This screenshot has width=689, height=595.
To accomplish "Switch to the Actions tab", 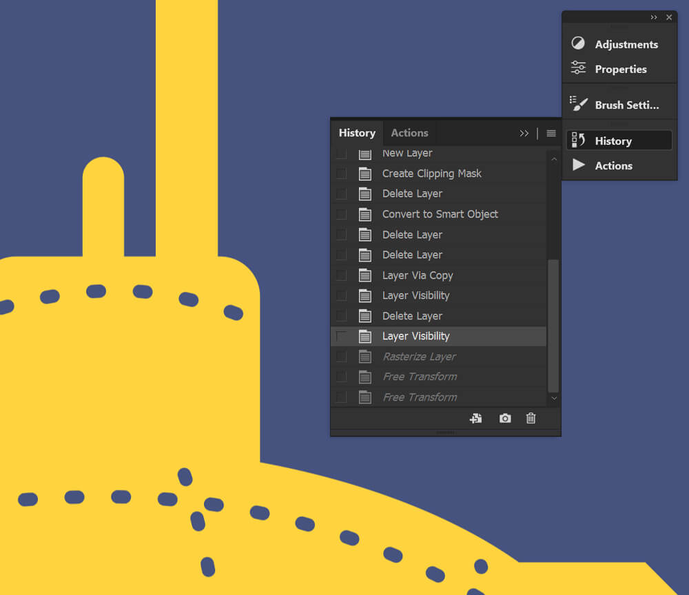I will (x=409, y=133).
